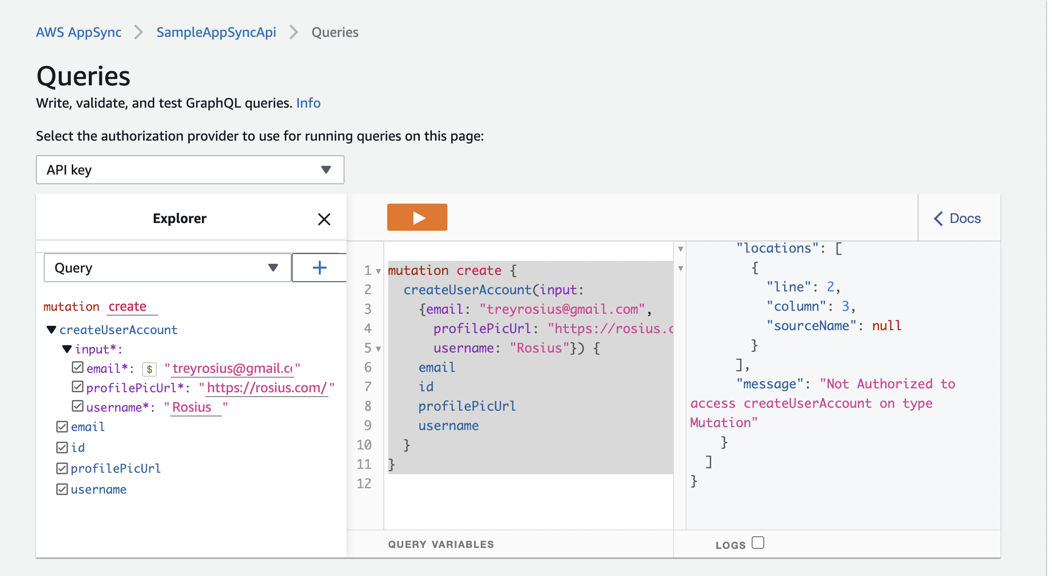Click the chevron arrow beside Docs
The image size is (1052, 576).
pyautogui.click(x=938, y=219)
